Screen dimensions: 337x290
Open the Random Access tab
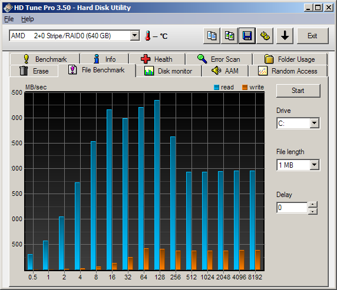click(x=288, y=71)
